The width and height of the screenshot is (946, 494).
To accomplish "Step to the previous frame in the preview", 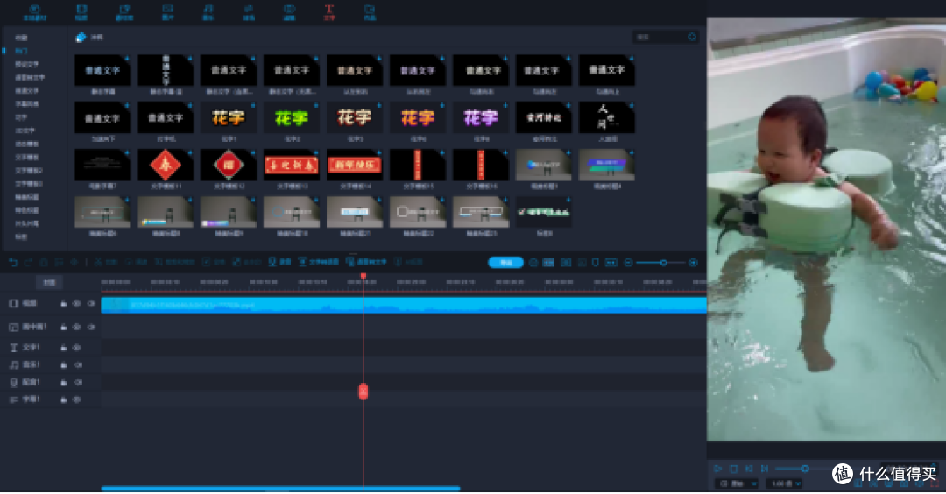I will [x=749, y=469].
